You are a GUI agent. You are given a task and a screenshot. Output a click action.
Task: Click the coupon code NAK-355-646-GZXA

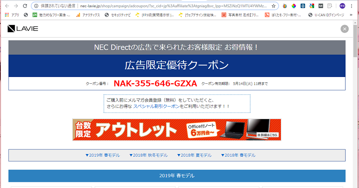click(155, 84)
